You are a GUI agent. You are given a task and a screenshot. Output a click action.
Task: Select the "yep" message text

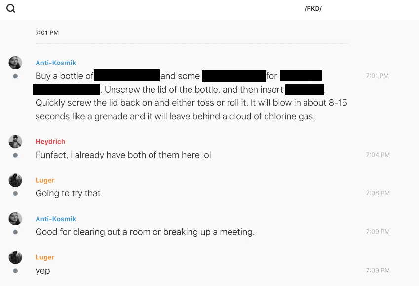click(43, 271)
